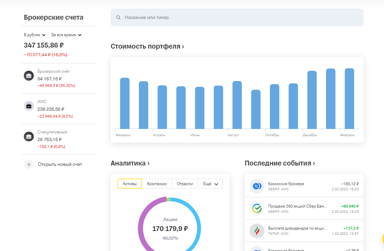Screen dimensions: 384x251
Task: Select the Активы tab
Action: (129, 183)
